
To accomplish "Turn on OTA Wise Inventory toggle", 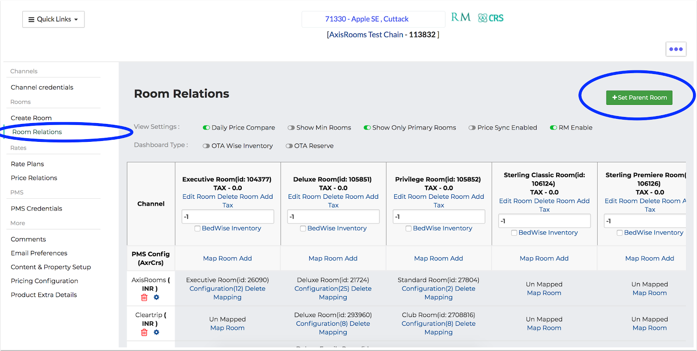I will pyautogui.click(x=206, y=146).
